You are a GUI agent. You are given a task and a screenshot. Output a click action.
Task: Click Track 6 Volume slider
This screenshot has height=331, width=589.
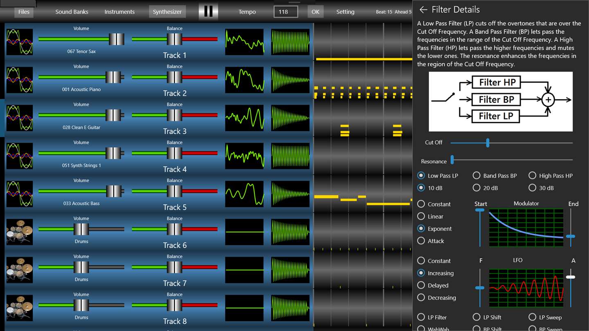81,229
